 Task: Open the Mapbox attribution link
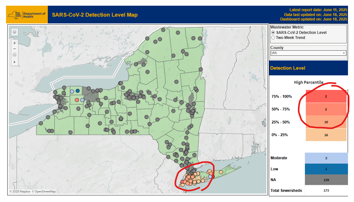click(x=20, y=191)
